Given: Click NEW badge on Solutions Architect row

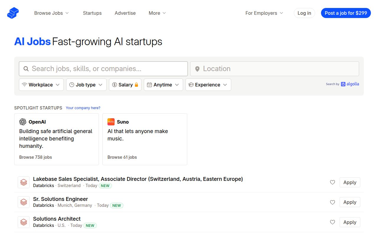Looking at the screenshot, I should click(x=90, y=225).
